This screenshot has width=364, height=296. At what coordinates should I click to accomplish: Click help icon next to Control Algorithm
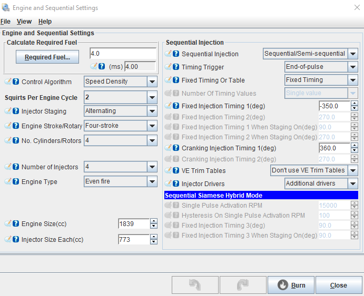(x=16, y=81)
